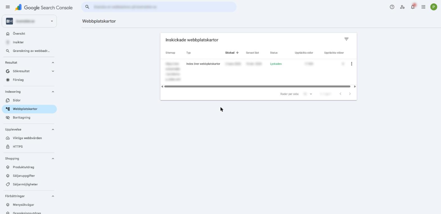Click the Senast läst column header

(x=252, y=53)
